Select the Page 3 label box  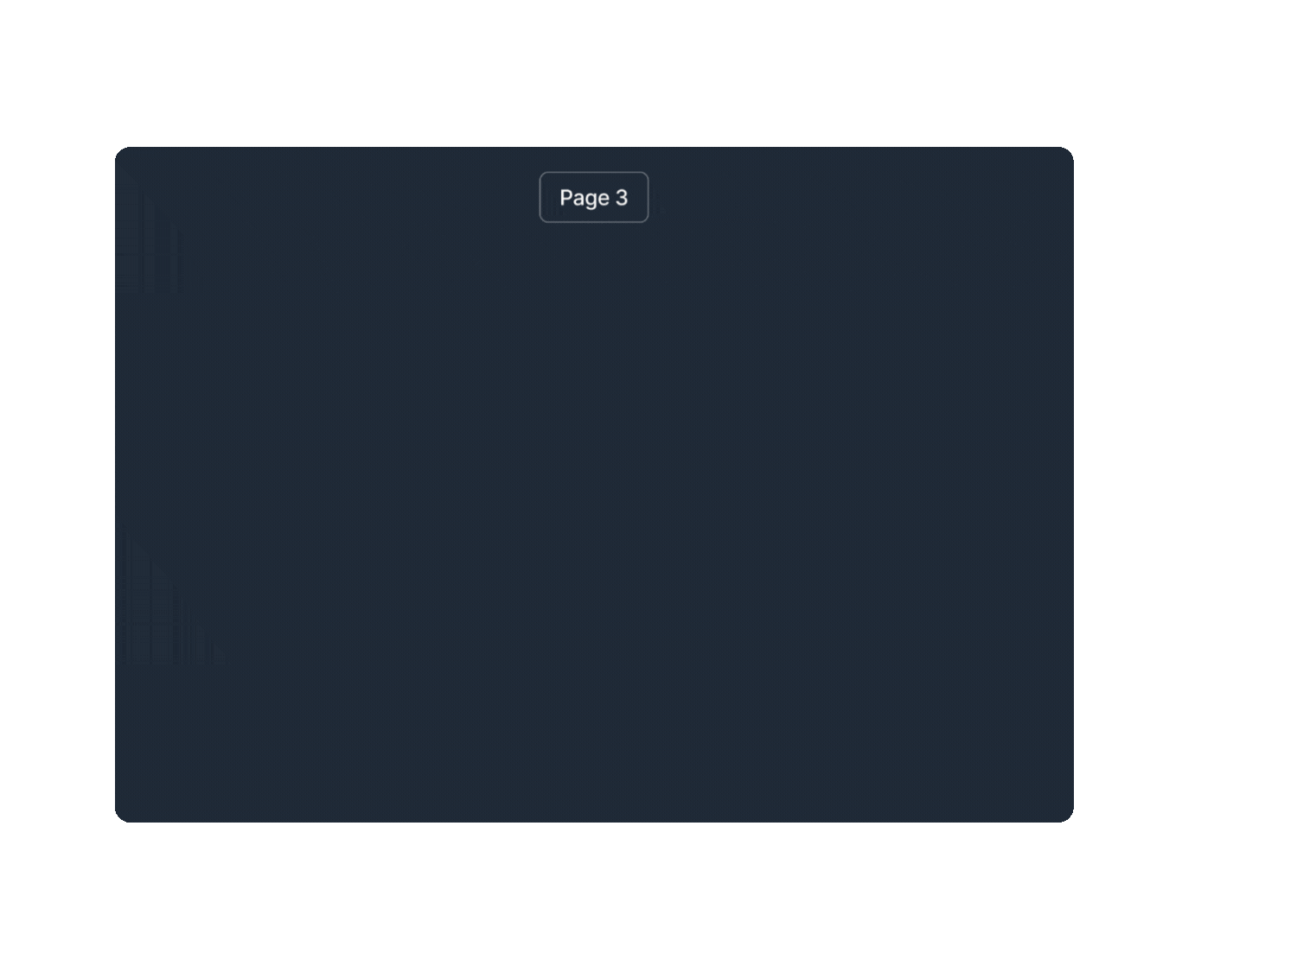tap(594, 197)
